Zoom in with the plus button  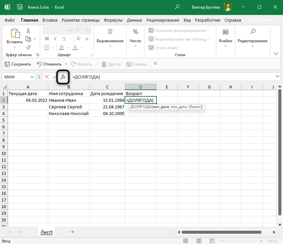(261, 241)
